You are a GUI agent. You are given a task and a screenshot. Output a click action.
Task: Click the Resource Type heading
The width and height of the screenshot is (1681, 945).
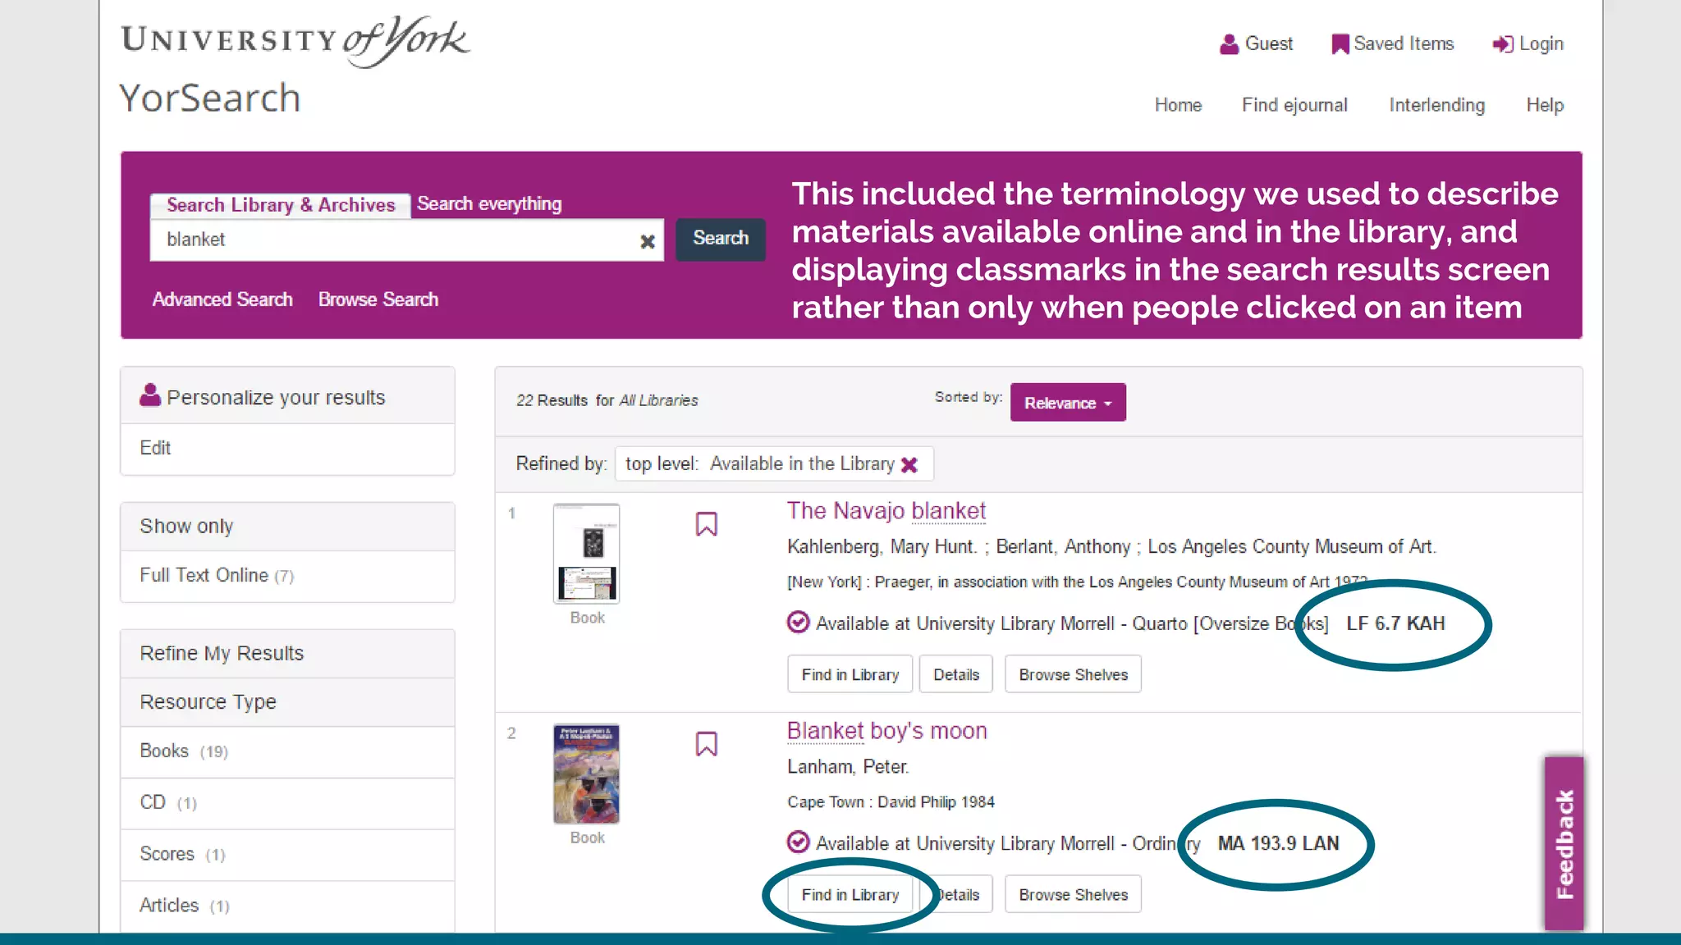point(208,702)
